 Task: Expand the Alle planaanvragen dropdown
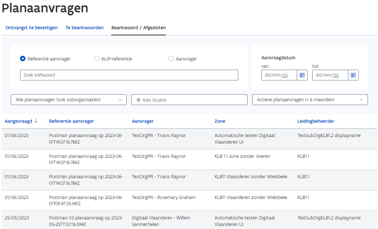coord(69,100)
